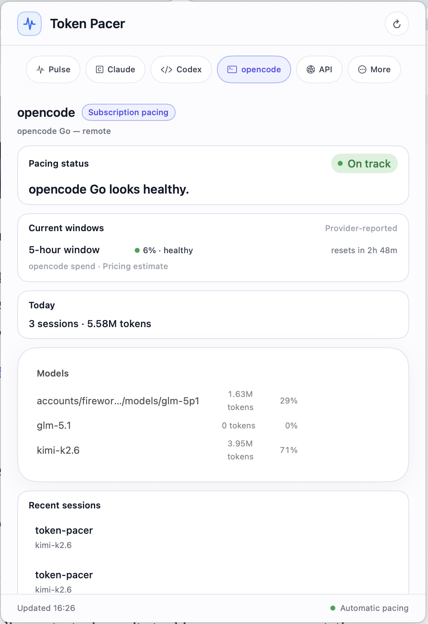Image resolution: width=428 pixels, height=624 pixels.
Task: Click the Current windows heading
Action: 66,228
